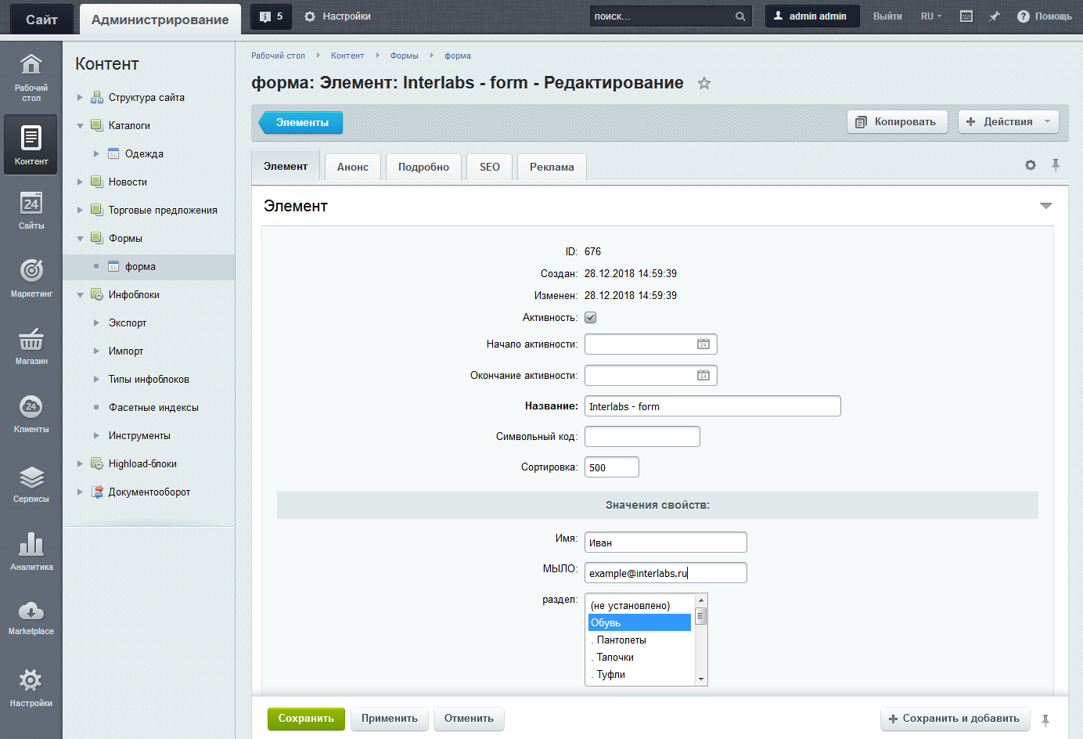
Task: Click the Документооборот tree icon
Action: (x=97, y=492)
